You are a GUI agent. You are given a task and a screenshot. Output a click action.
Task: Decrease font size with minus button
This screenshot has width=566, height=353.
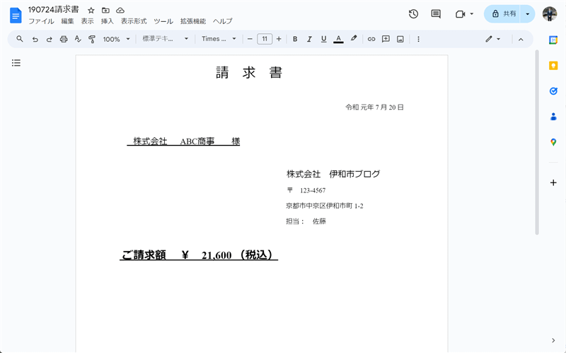pyautogui.click(x=250, y=39)
